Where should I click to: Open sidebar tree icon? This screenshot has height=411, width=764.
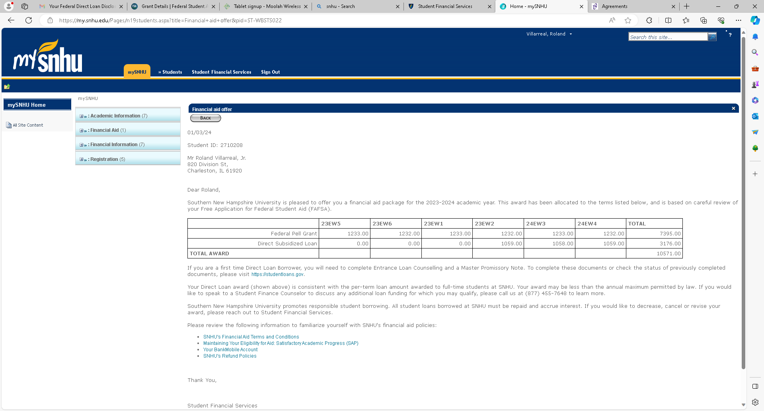755,148
